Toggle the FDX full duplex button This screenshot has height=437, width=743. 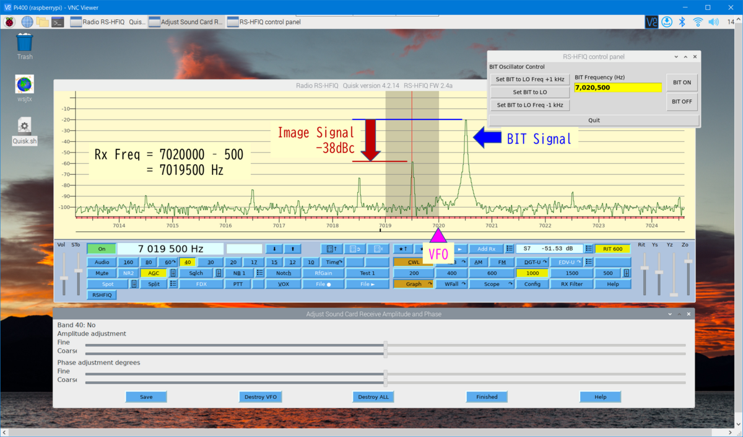pyautogui.click(x=201, y=284)
